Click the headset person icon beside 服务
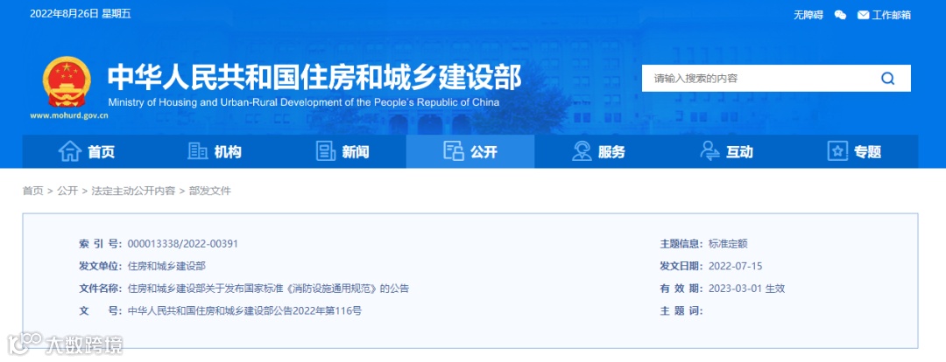Image resolution: width=946 pixels, height=362 pixels. pos(582,151)
